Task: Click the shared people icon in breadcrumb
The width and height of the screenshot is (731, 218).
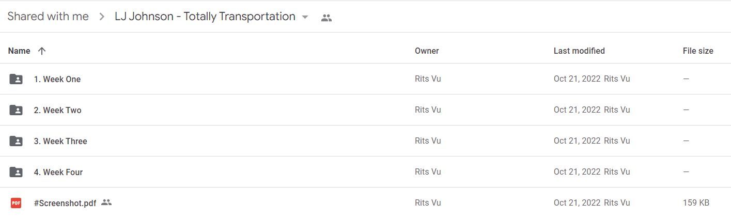Action: (326, 18)
